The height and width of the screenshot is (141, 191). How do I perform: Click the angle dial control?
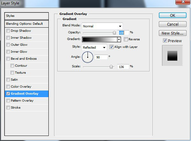(88, 57)
